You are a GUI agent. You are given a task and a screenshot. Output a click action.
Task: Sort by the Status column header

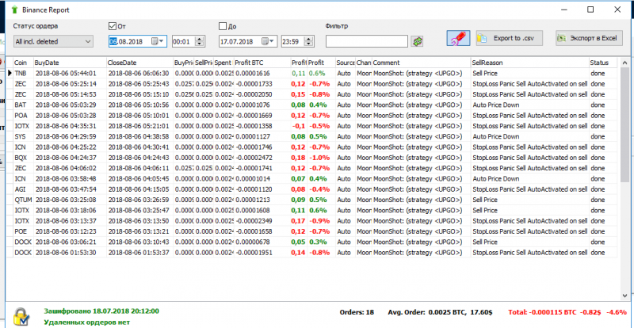[604, 63]
